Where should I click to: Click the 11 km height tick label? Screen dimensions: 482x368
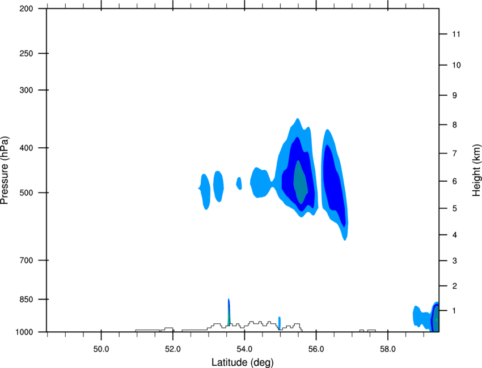(456, 34)
